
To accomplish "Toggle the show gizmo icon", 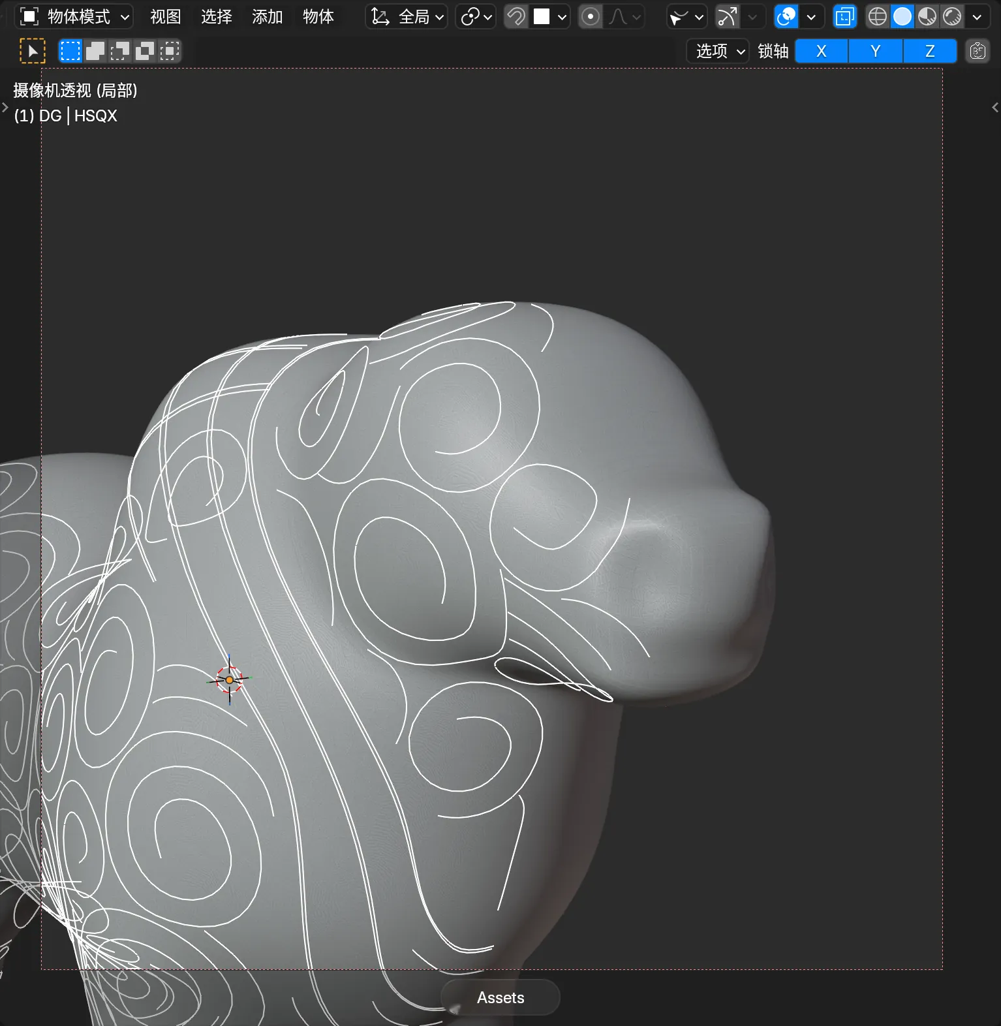I will click(727, 16).
